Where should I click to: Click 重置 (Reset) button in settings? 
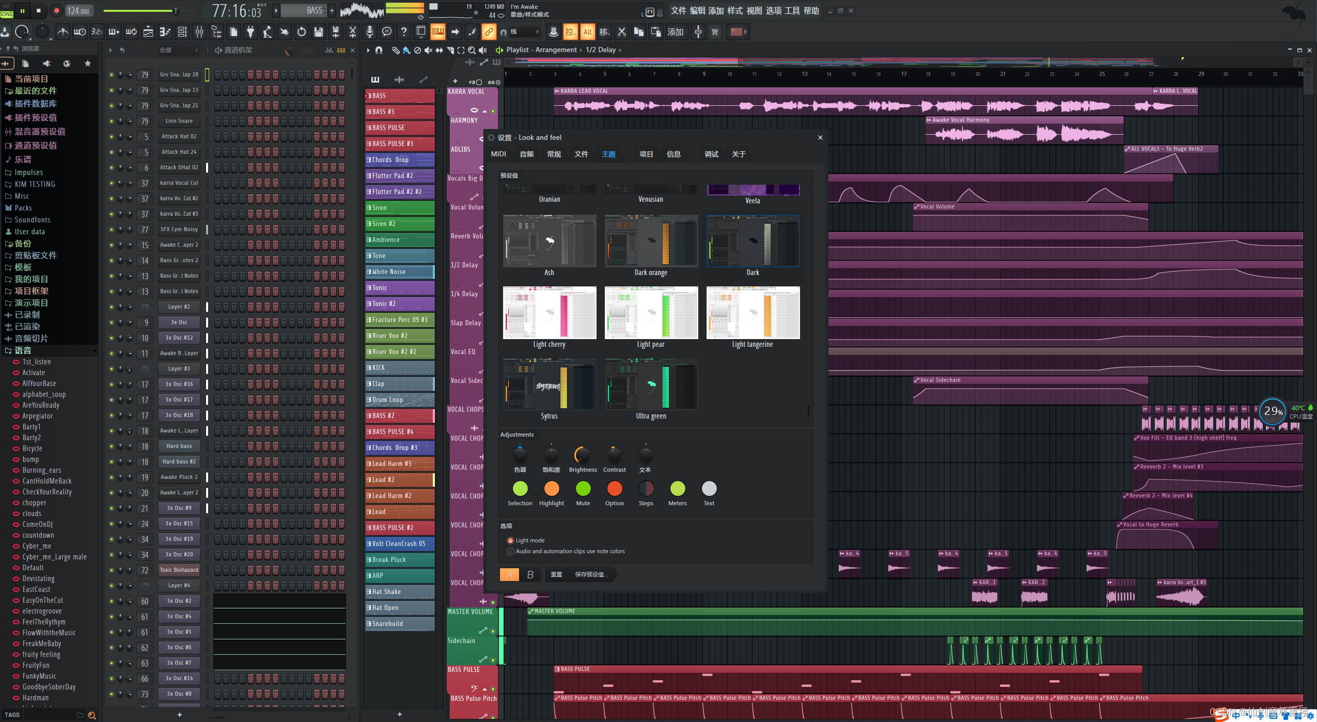coord(554,573)
